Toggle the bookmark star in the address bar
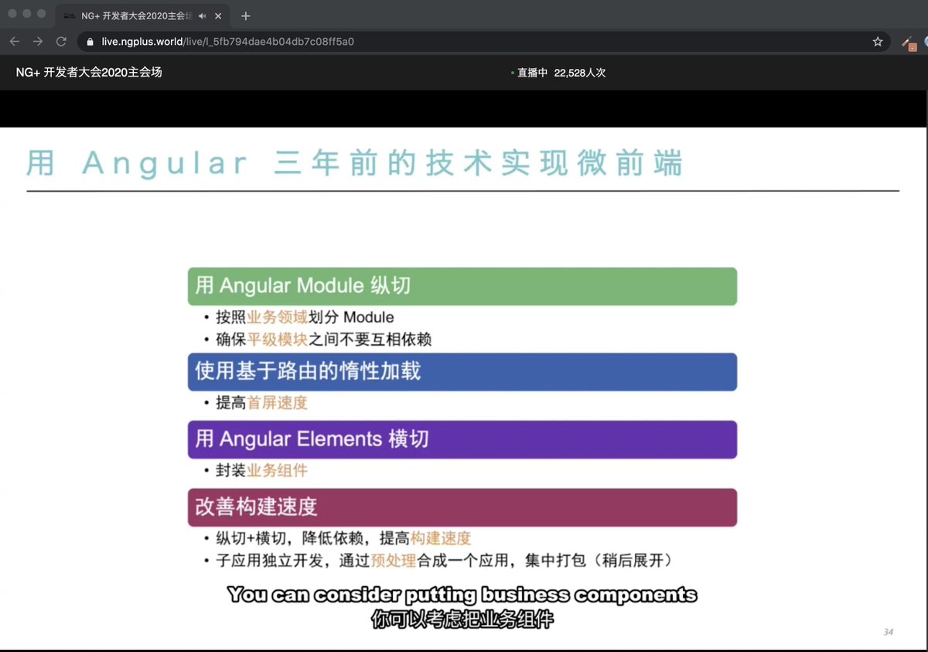 tap(878, 42)
